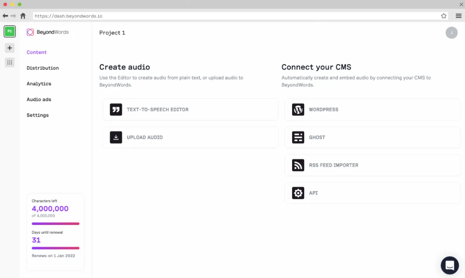Click the API gear icon
This screenshot has width=465, height=278.
tap(298, 193)
